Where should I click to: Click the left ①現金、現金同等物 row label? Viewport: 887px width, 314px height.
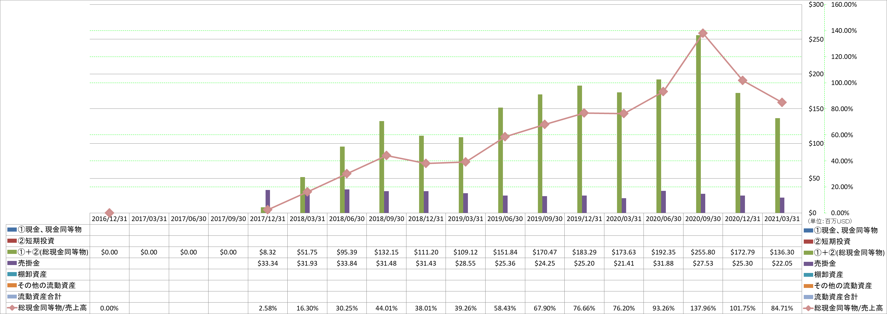(x=50, y=230)
